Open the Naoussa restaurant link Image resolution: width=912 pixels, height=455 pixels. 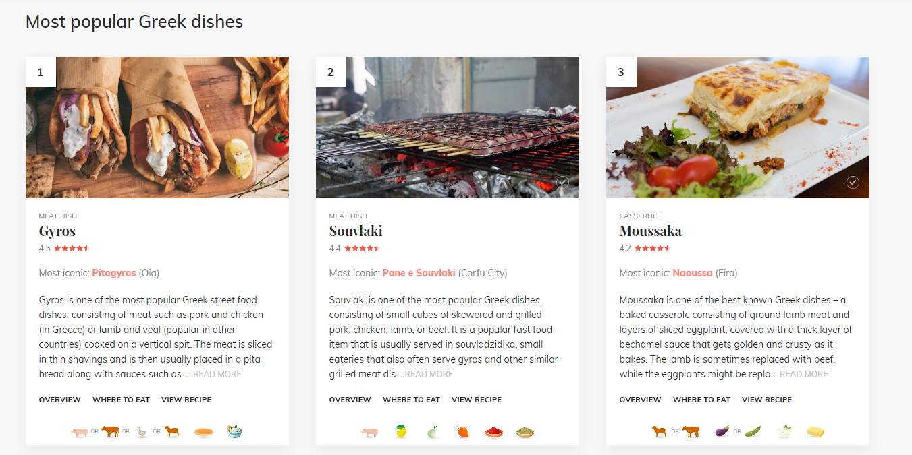[693, 273]
